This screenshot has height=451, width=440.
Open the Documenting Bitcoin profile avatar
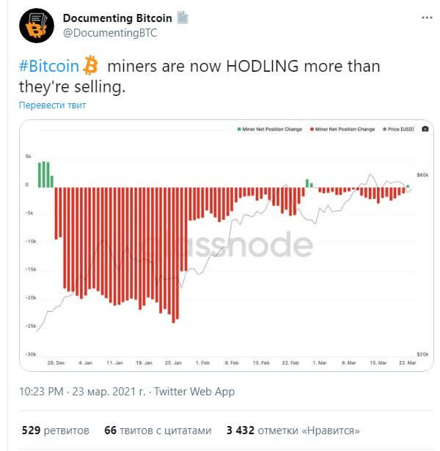click(37, 26)
